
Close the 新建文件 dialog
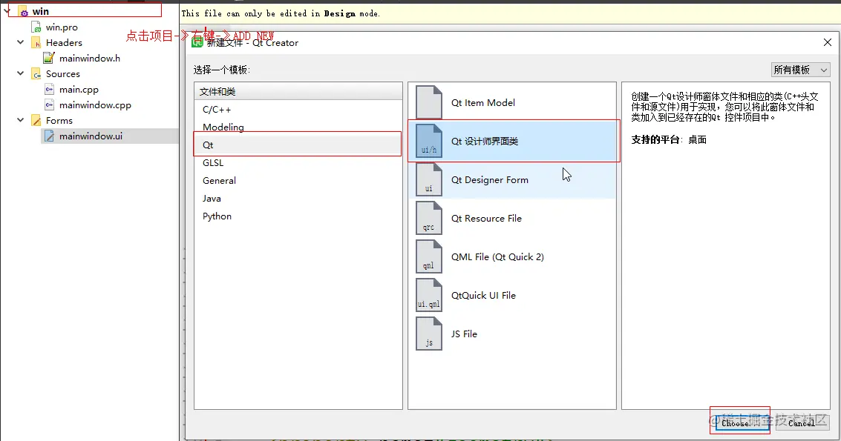pyautogui.click(x=827, y=42)
